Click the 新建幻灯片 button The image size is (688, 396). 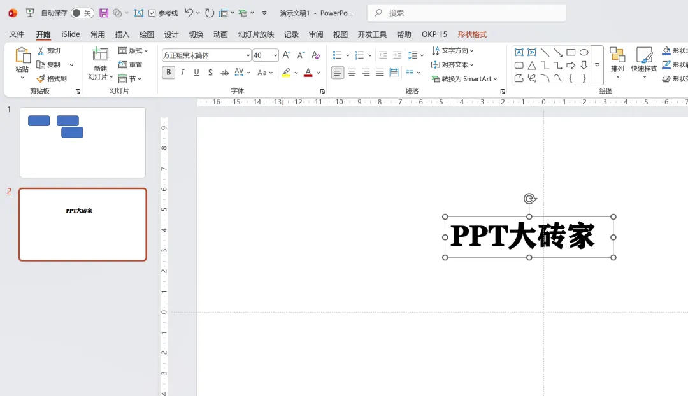pyautogui.click(x=101, y=64)
